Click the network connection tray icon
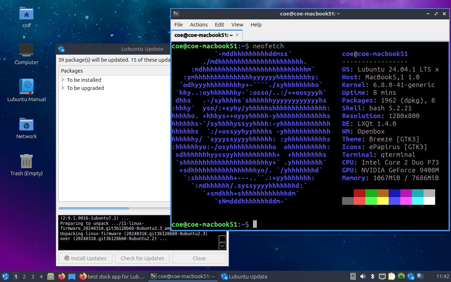Viewport: 451px width, 282px height. pyautogui.click(x=382, y=276)
